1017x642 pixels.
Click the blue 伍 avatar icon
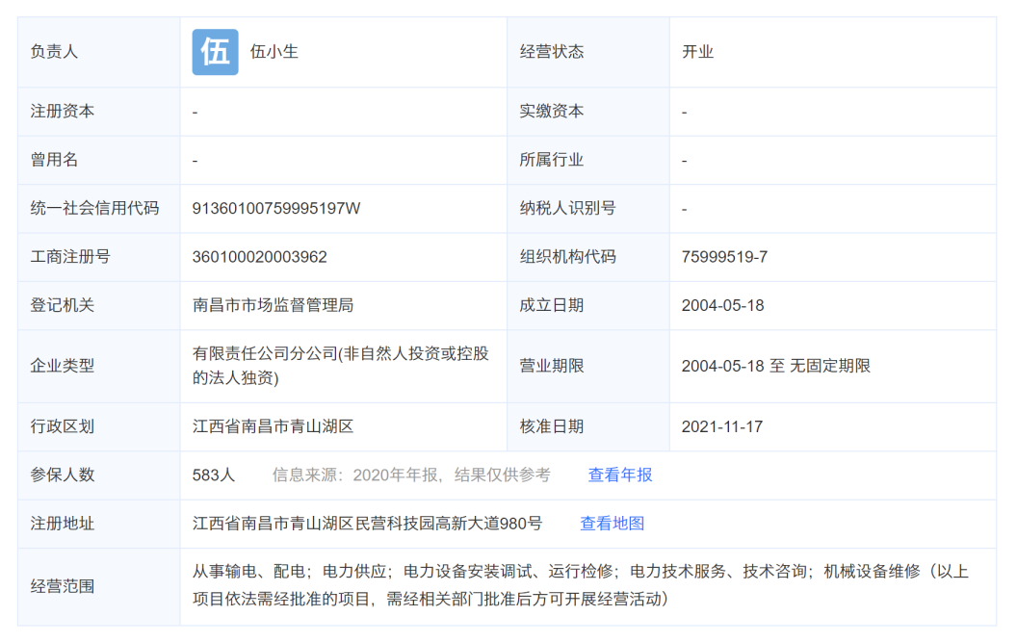pyautogui.click(x=216, y=52)
